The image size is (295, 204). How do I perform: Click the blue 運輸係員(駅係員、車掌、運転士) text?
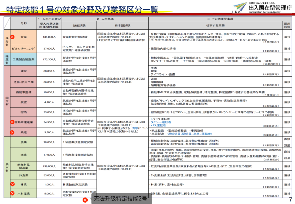click(x=189, y=134)
